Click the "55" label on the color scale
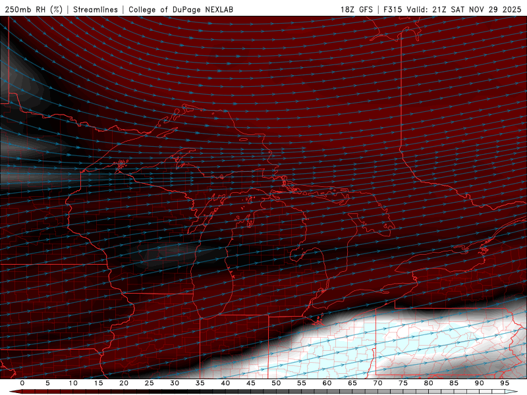527x395 pixels. point(301,383)
